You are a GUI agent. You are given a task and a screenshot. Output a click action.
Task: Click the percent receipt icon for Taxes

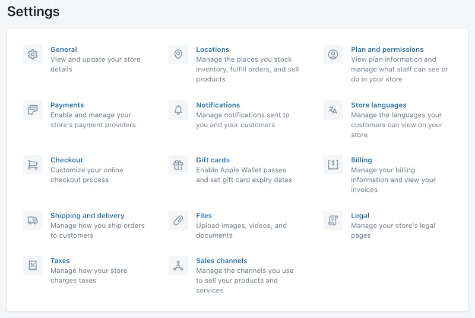click(33, 266)
